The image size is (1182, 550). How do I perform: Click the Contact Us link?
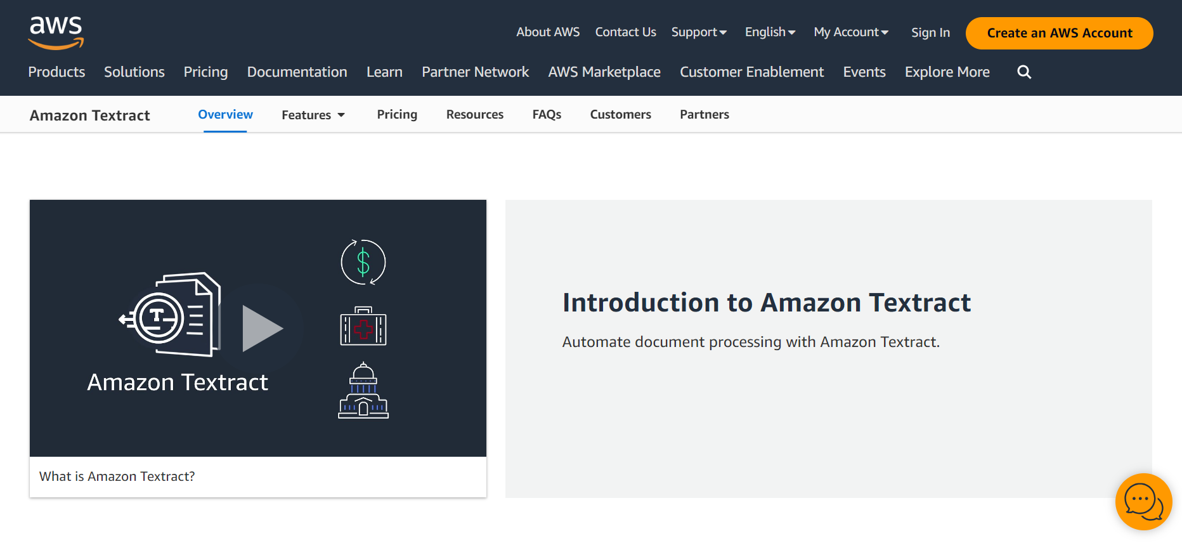(625, 32)
